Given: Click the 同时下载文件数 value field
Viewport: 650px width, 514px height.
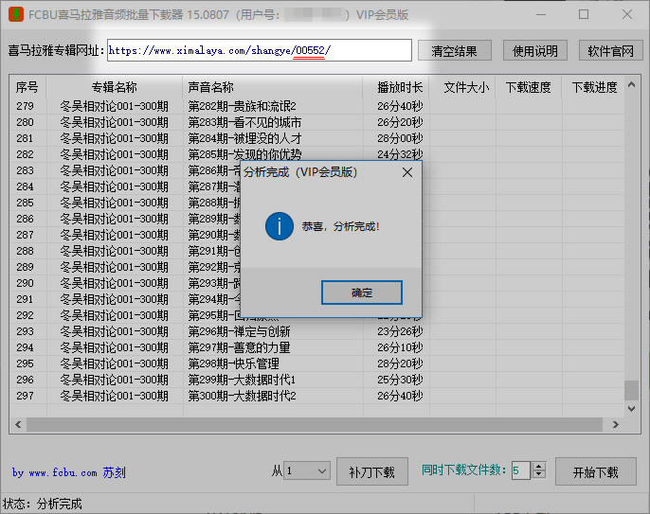Looking at the screenshot, I should pyautogui.click(x=521, y=470).
